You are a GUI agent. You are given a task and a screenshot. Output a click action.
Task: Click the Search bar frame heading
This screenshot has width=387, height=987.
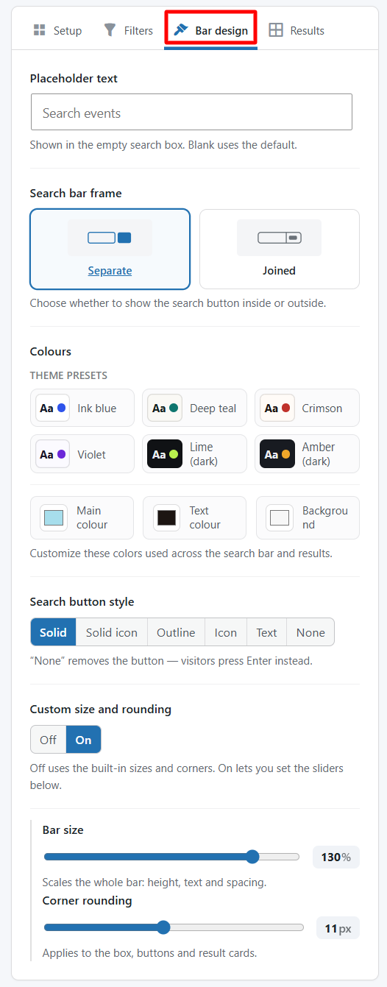(76, 193)
